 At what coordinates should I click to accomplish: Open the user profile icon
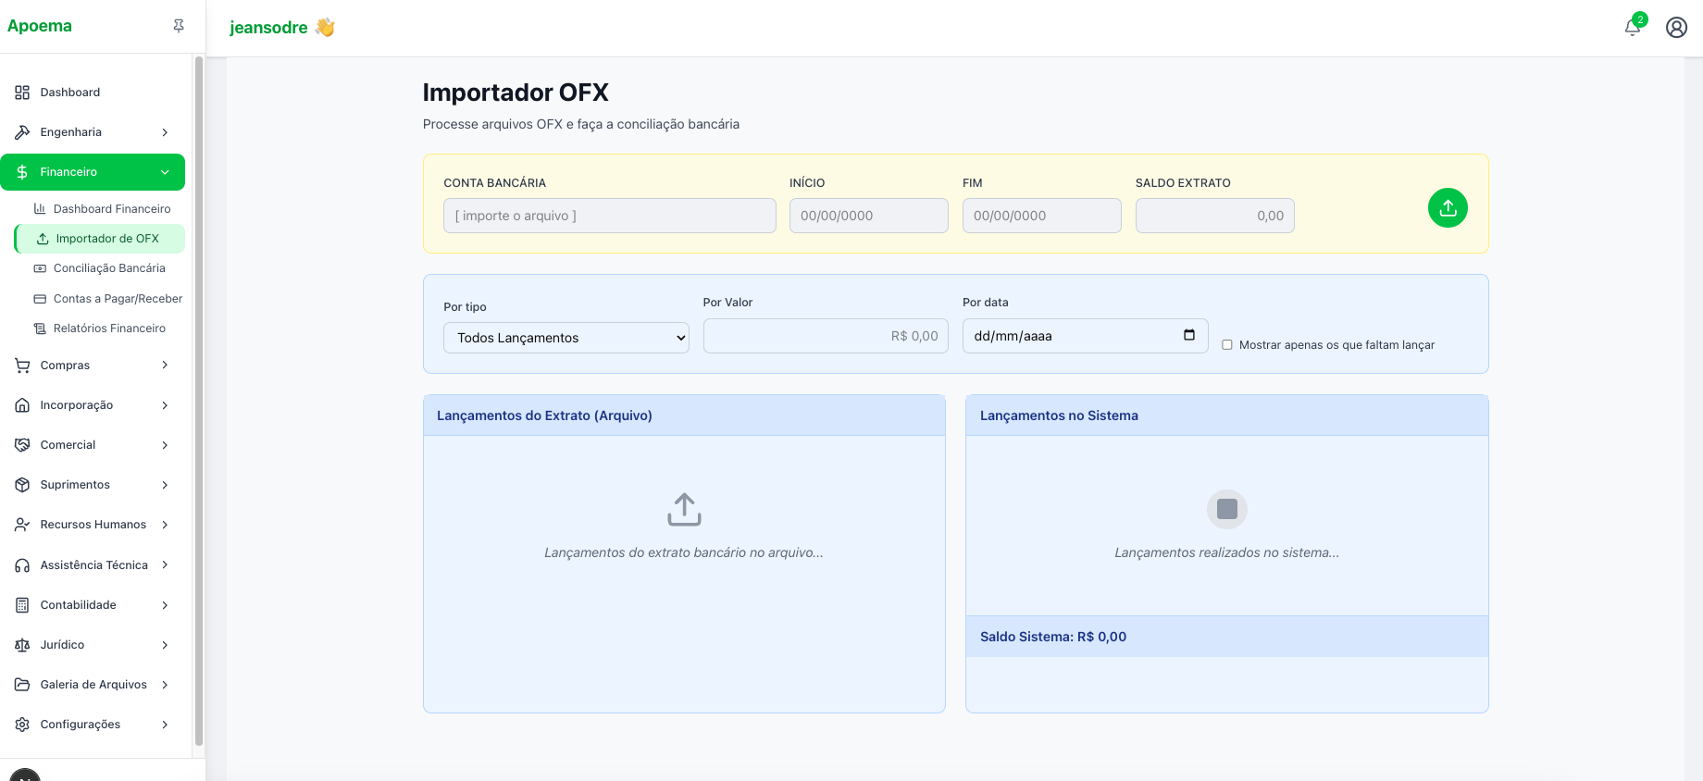(1676, 27)
